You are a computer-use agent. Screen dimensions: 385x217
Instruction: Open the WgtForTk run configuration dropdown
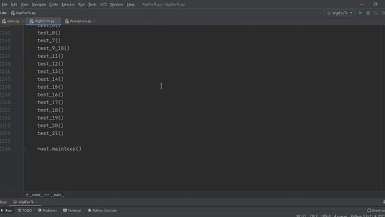click(339, 13)
